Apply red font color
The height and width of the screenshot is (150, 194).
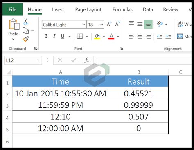(x=111, y=36)
